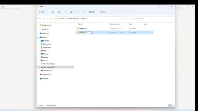Screen dimensions: 198x111
Task: Click the Network sidebar icon
Action: (41, 79)
